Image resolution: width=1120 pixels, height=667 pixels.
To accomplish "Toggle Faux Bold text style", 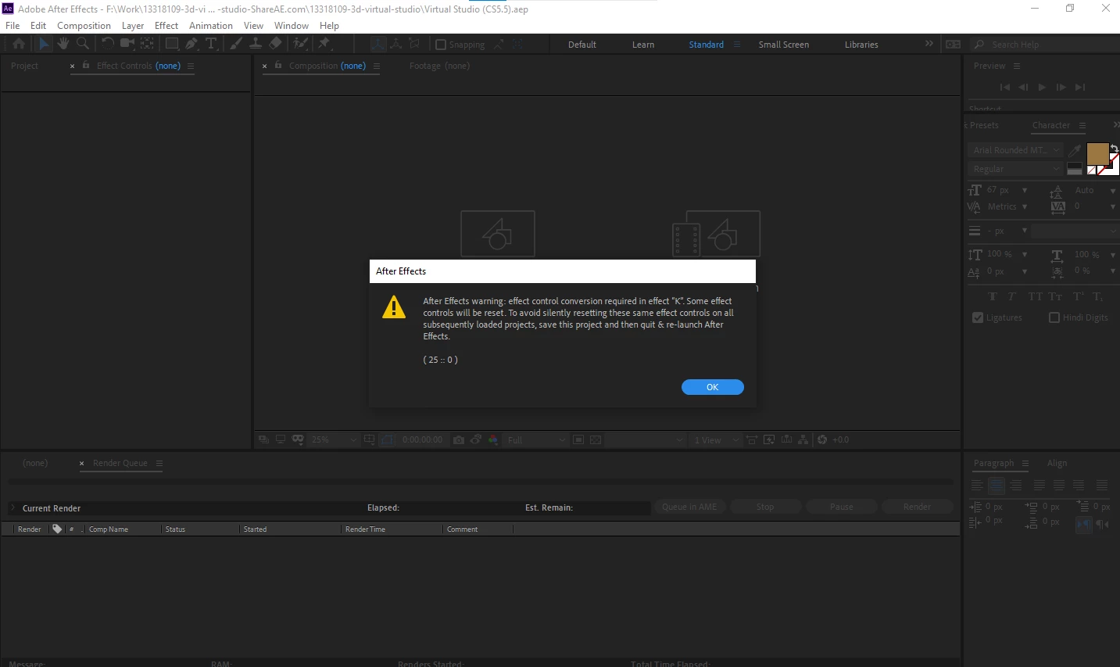I will click(993, 296).
